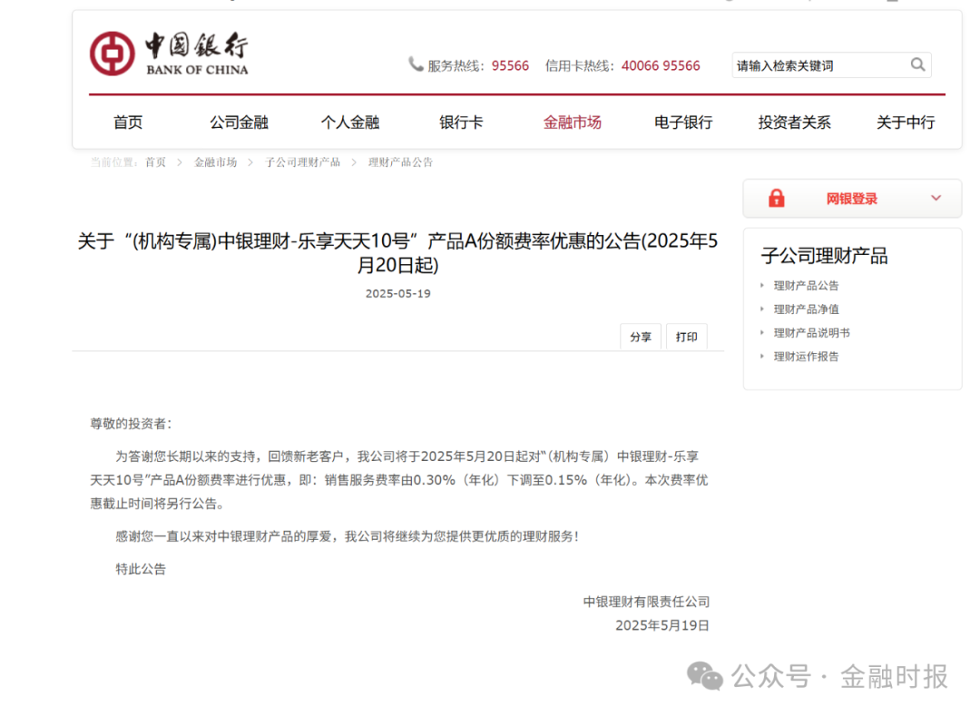Screen dimensions: 980x716
Task: Click 子公司理财产品 in the breadcrumb
Action: coord(302,162)
